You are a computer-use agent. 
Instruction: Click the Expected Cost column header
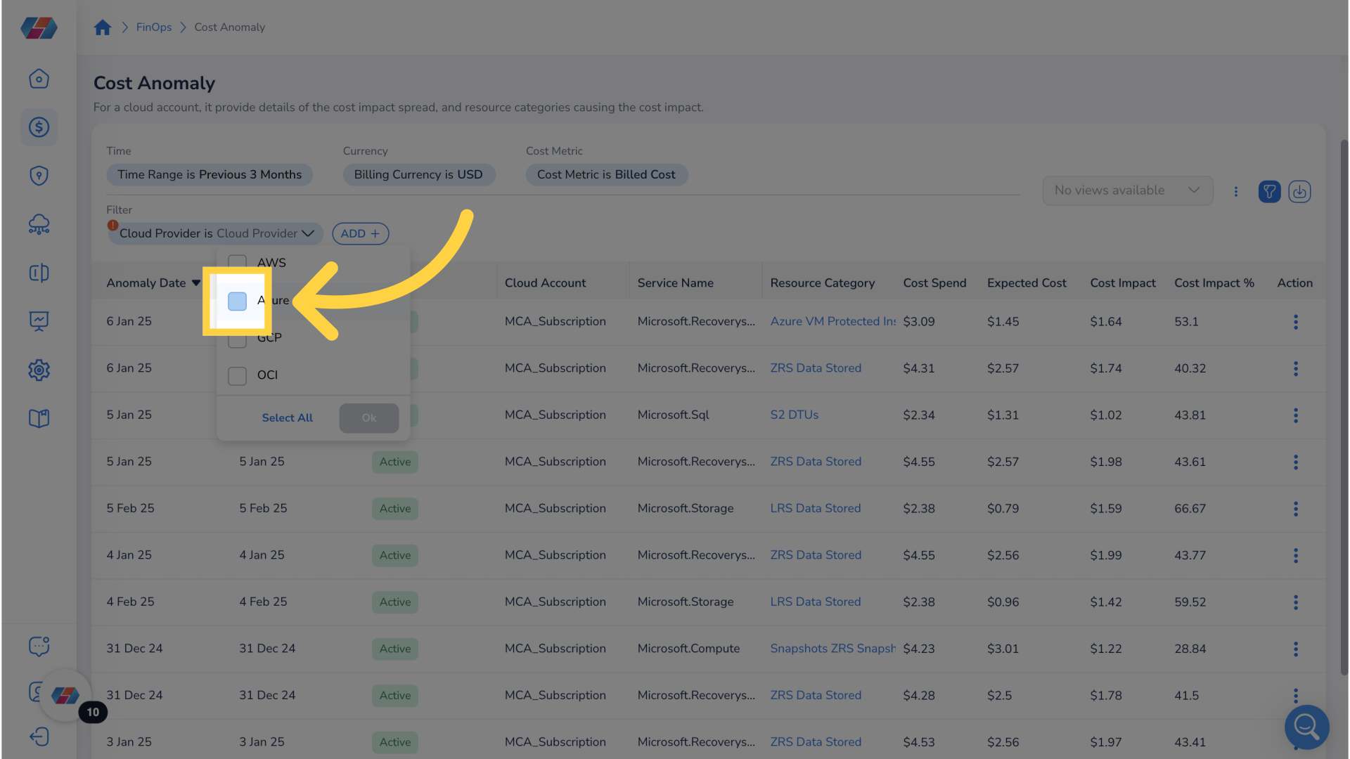[x=1027, y=283]
